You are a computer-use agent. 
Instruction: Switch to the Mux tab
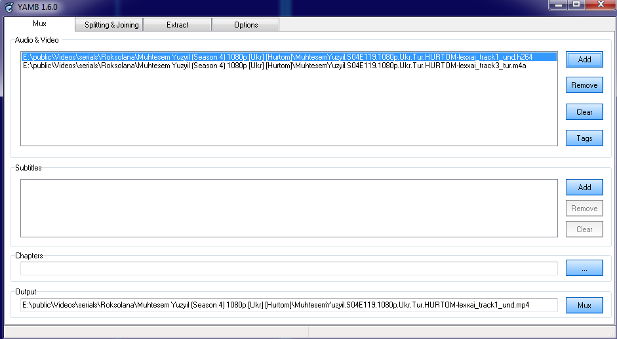click(39, 24)
